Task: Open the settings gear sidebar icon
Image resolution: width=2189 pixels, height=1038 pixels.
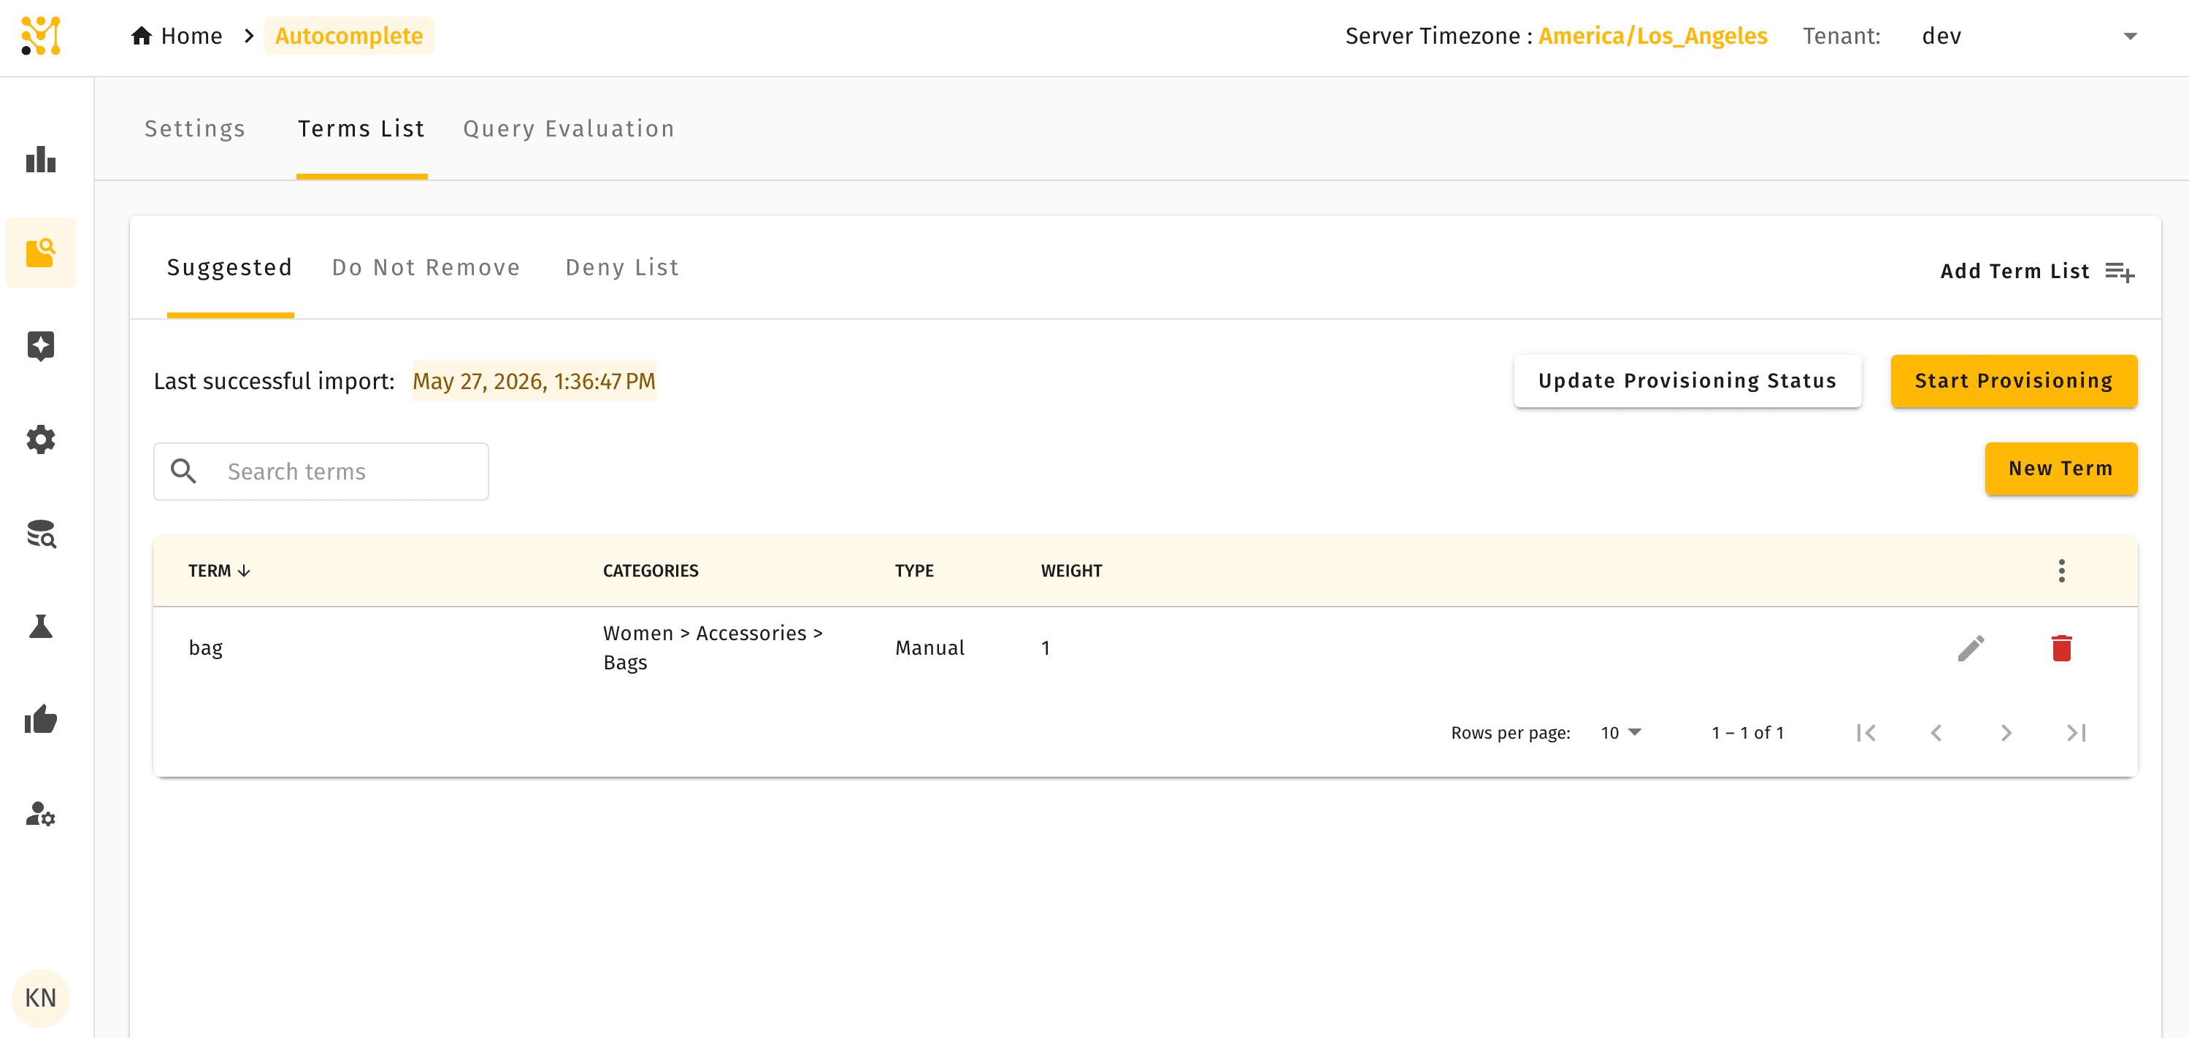Action: coord(41,439)
